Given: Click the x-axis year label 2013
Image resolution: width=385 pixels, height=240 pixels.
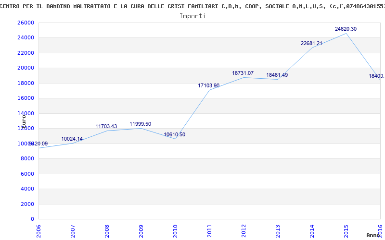Looking at the screenshot, I should point(278,231).
